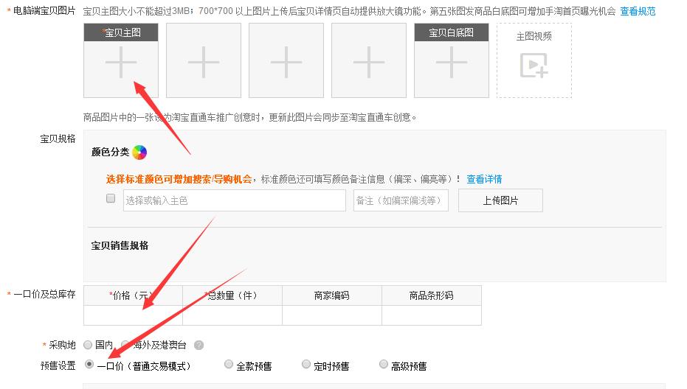The image size is (687, 389).
Task: Open the 查看详情 link
Action: coord(484,179)
